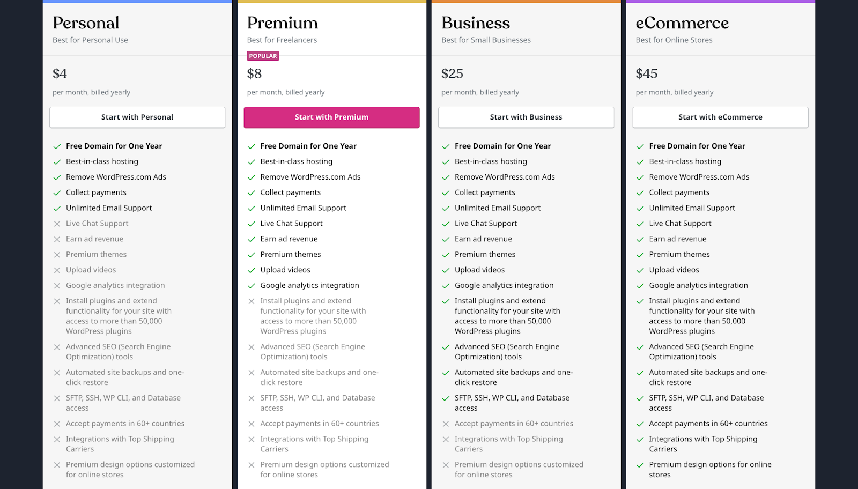Click the eCommerce plan heading
The height and width of the screenshot is (489, 858).
[682, 23]
